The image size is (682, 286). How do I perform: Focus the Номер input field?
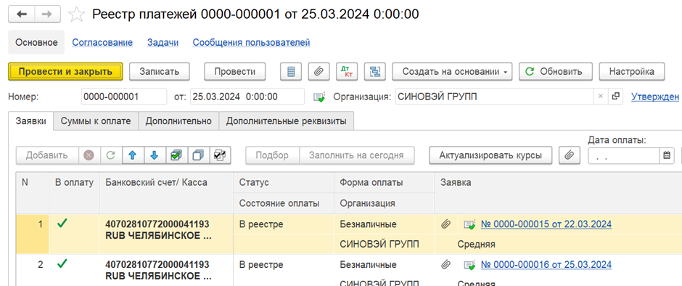pos(124,97)
